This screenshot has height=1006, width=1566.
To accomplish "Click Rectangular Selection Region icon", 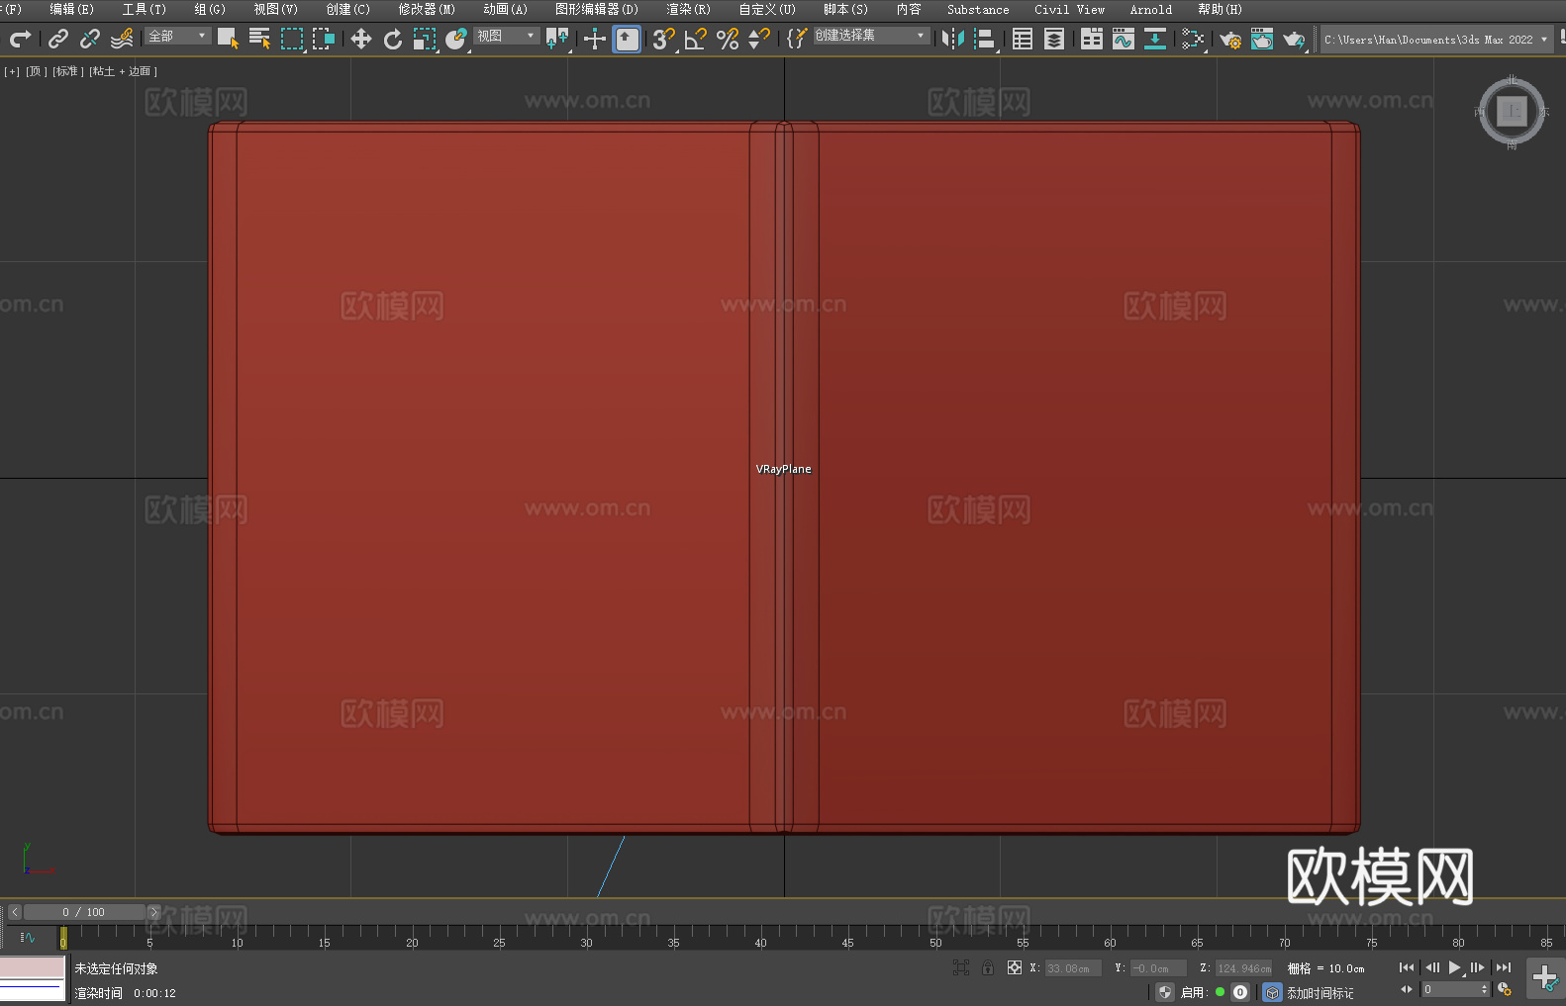I will 292,39.
